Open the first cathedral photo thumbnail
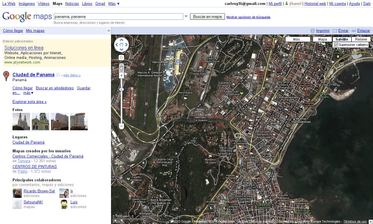The width and height of the screenshot is (373, 224). [x=21, y=121]
